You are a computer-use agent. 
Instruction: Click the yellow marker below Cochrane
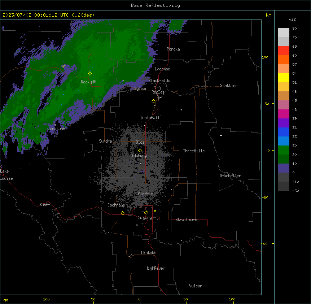[123, 213]
